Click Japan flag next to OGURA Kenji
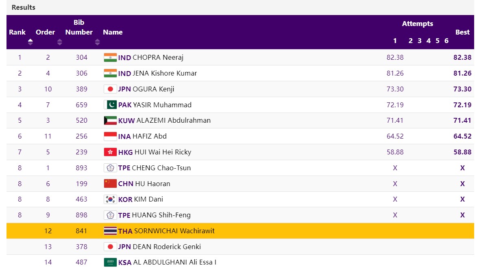Viewport: 477px width, 269px height. point(110,89)
